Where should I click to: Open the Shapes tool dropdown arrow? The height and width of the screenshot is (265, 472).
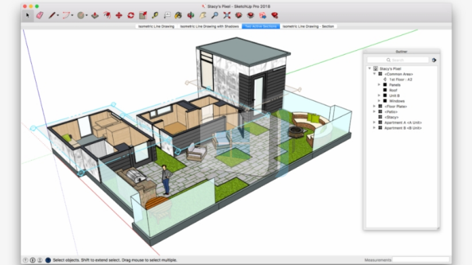point(87,16)
